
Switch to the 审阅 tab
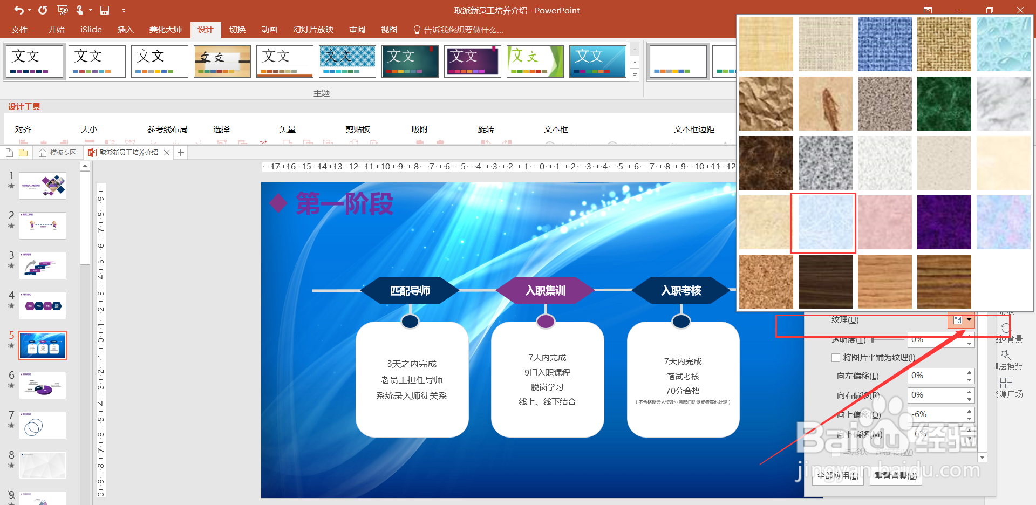point(357,30)
